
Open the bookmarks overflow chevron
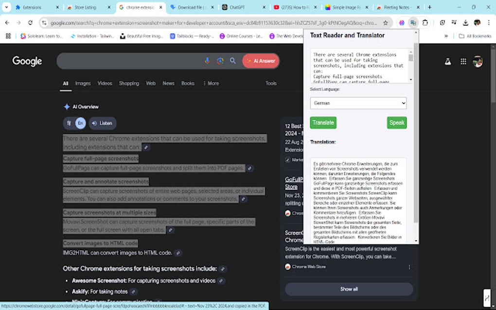[446, 35]
